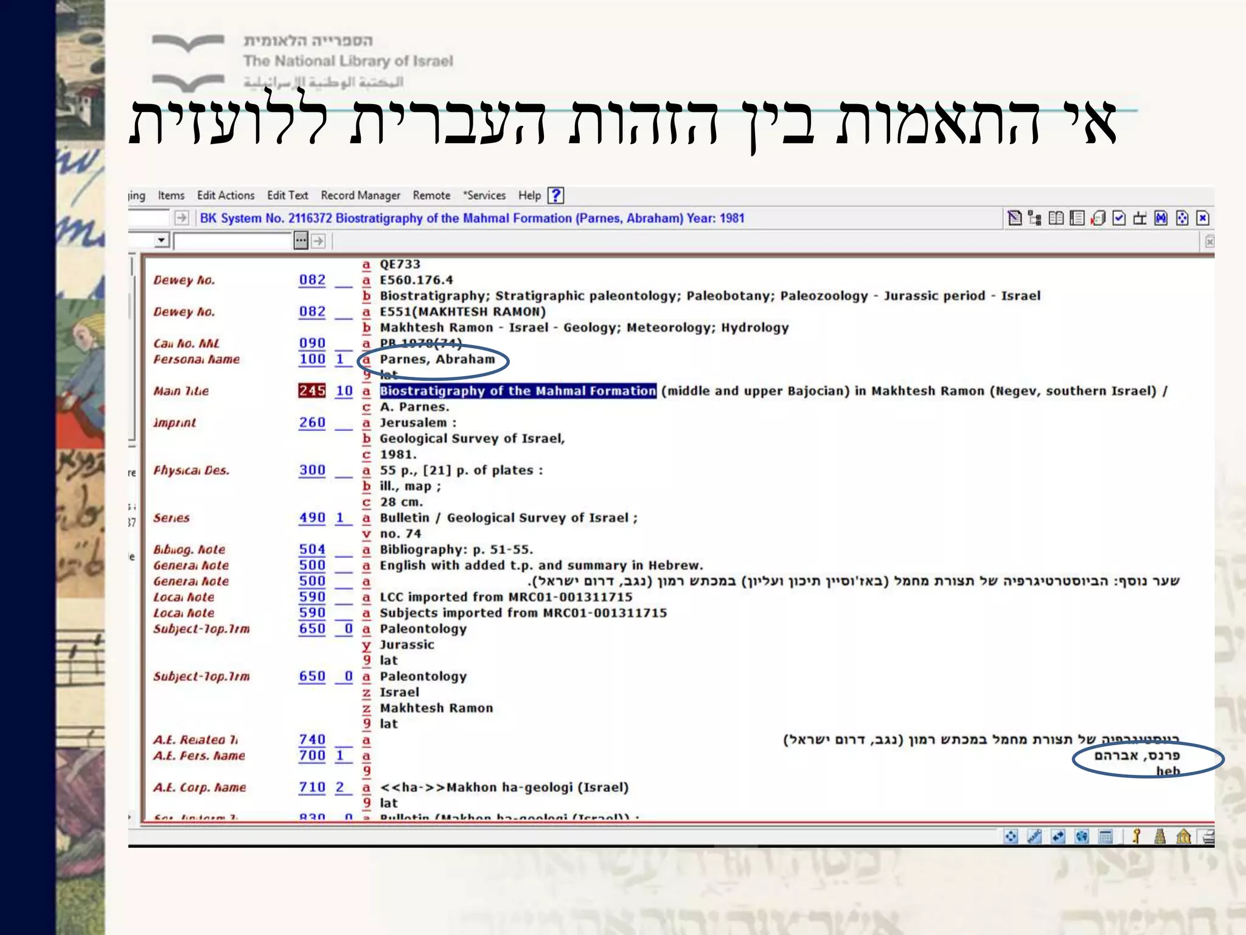Open the Record Manager menu

[361, 195]
